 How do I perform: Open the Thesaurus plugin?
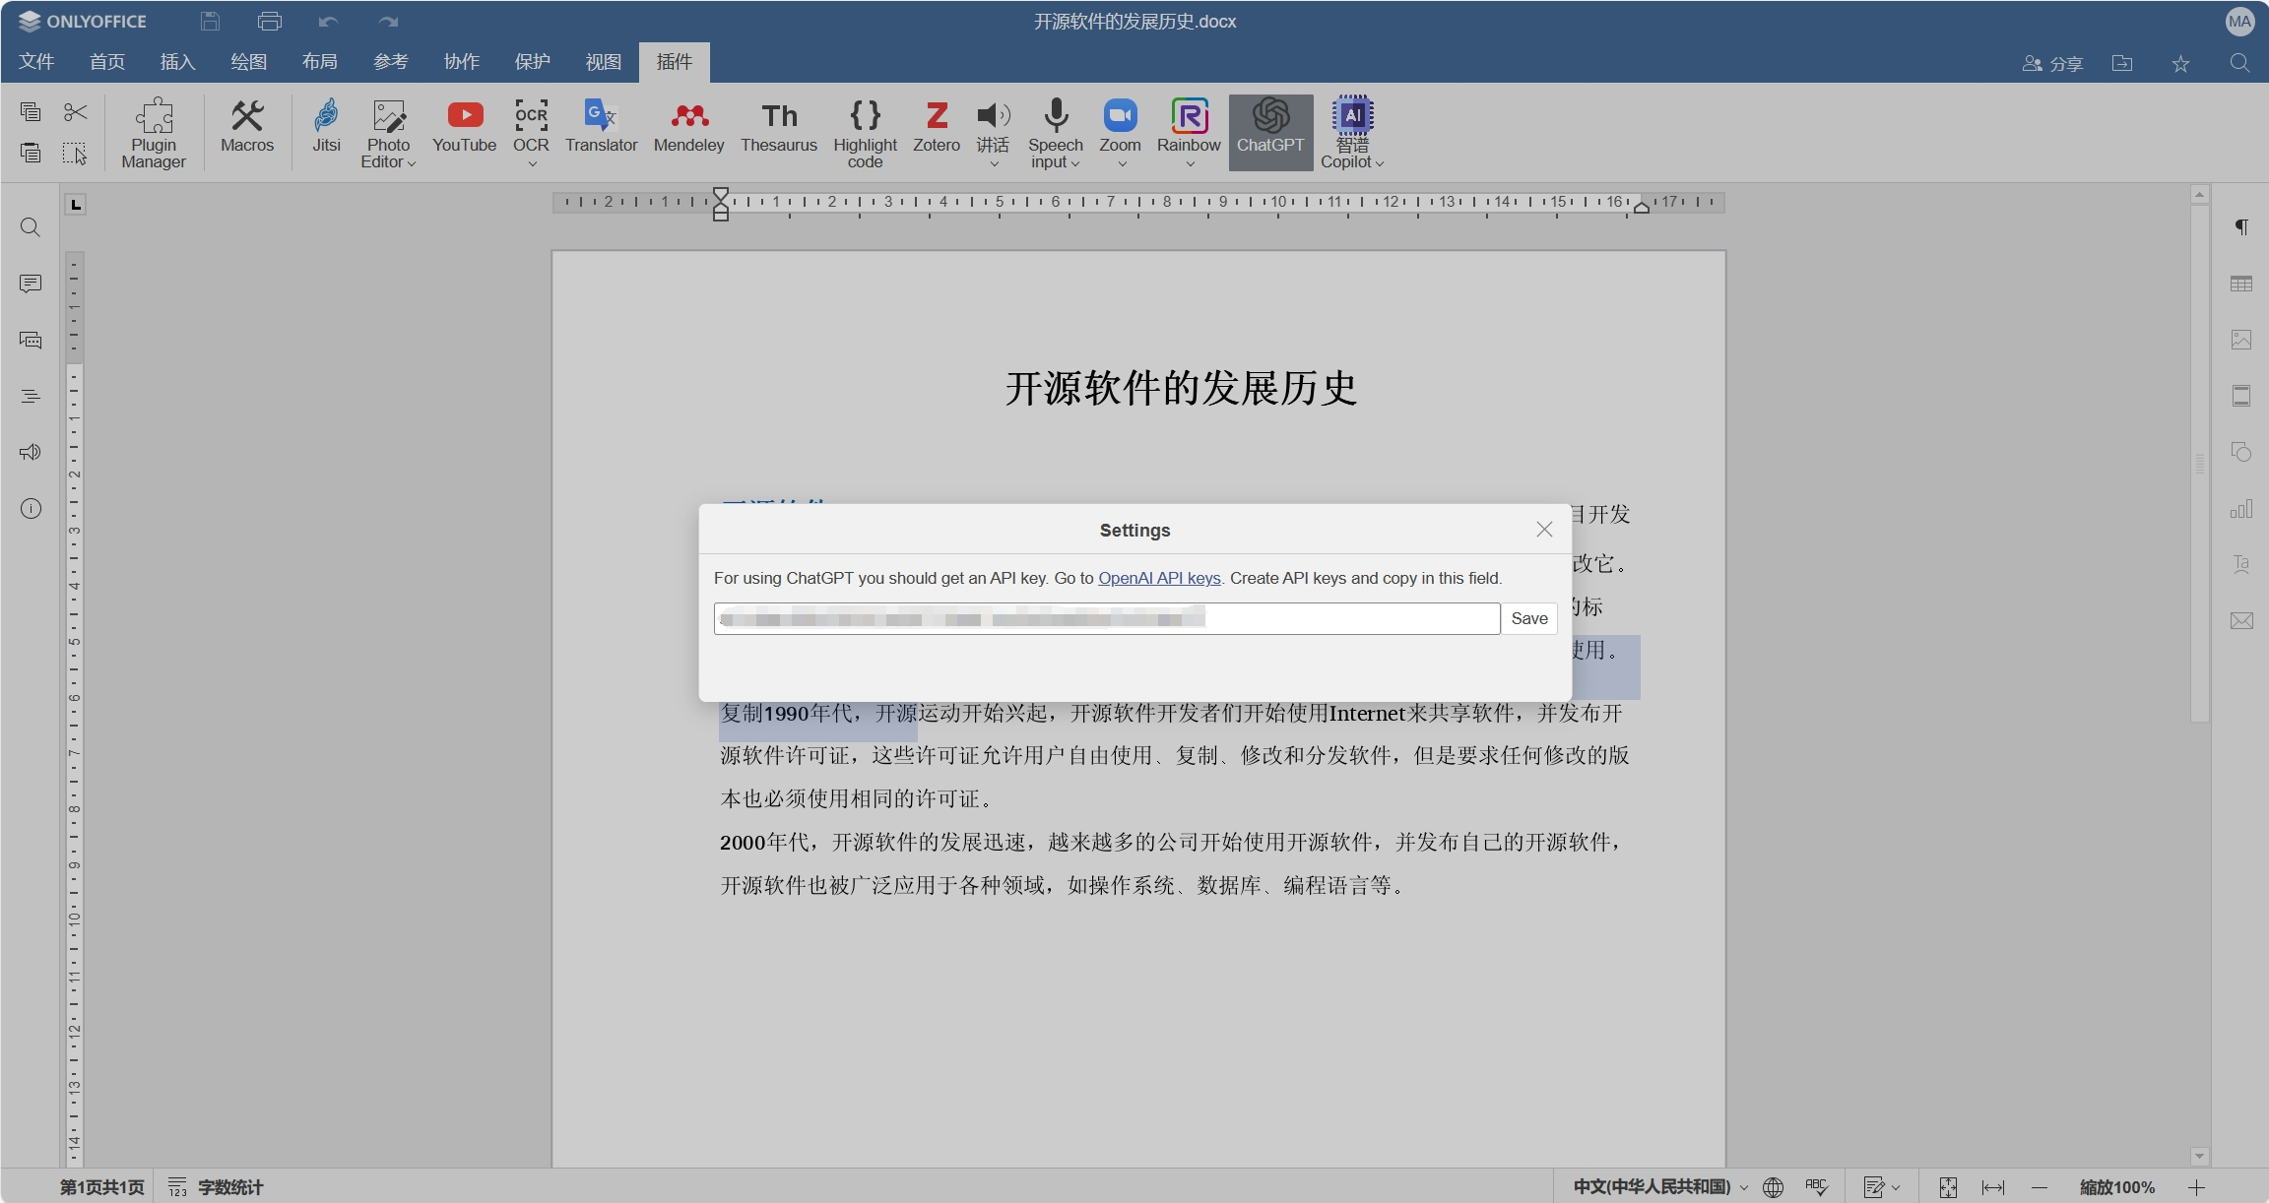[779, 126]
